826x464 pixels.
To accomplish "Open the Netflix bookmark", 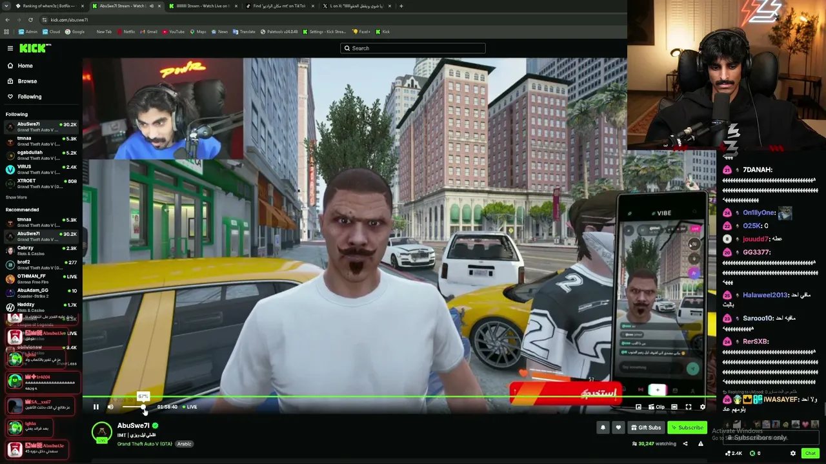I will 126,32.
